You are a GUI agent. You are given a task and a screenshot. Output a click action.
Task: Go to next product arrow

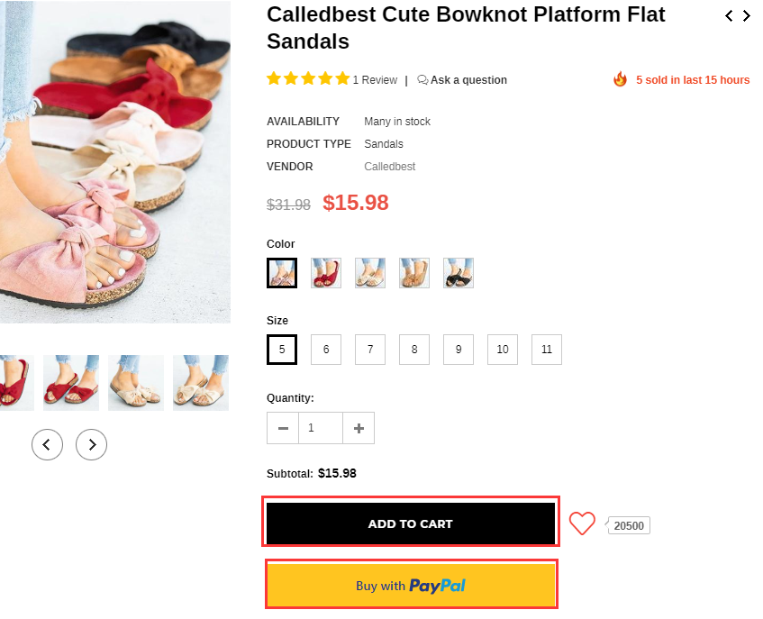click(746, 15)
